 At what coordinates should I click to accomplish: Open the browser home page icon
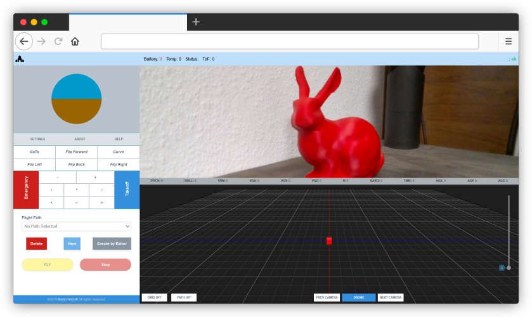(x=75, y=41)
